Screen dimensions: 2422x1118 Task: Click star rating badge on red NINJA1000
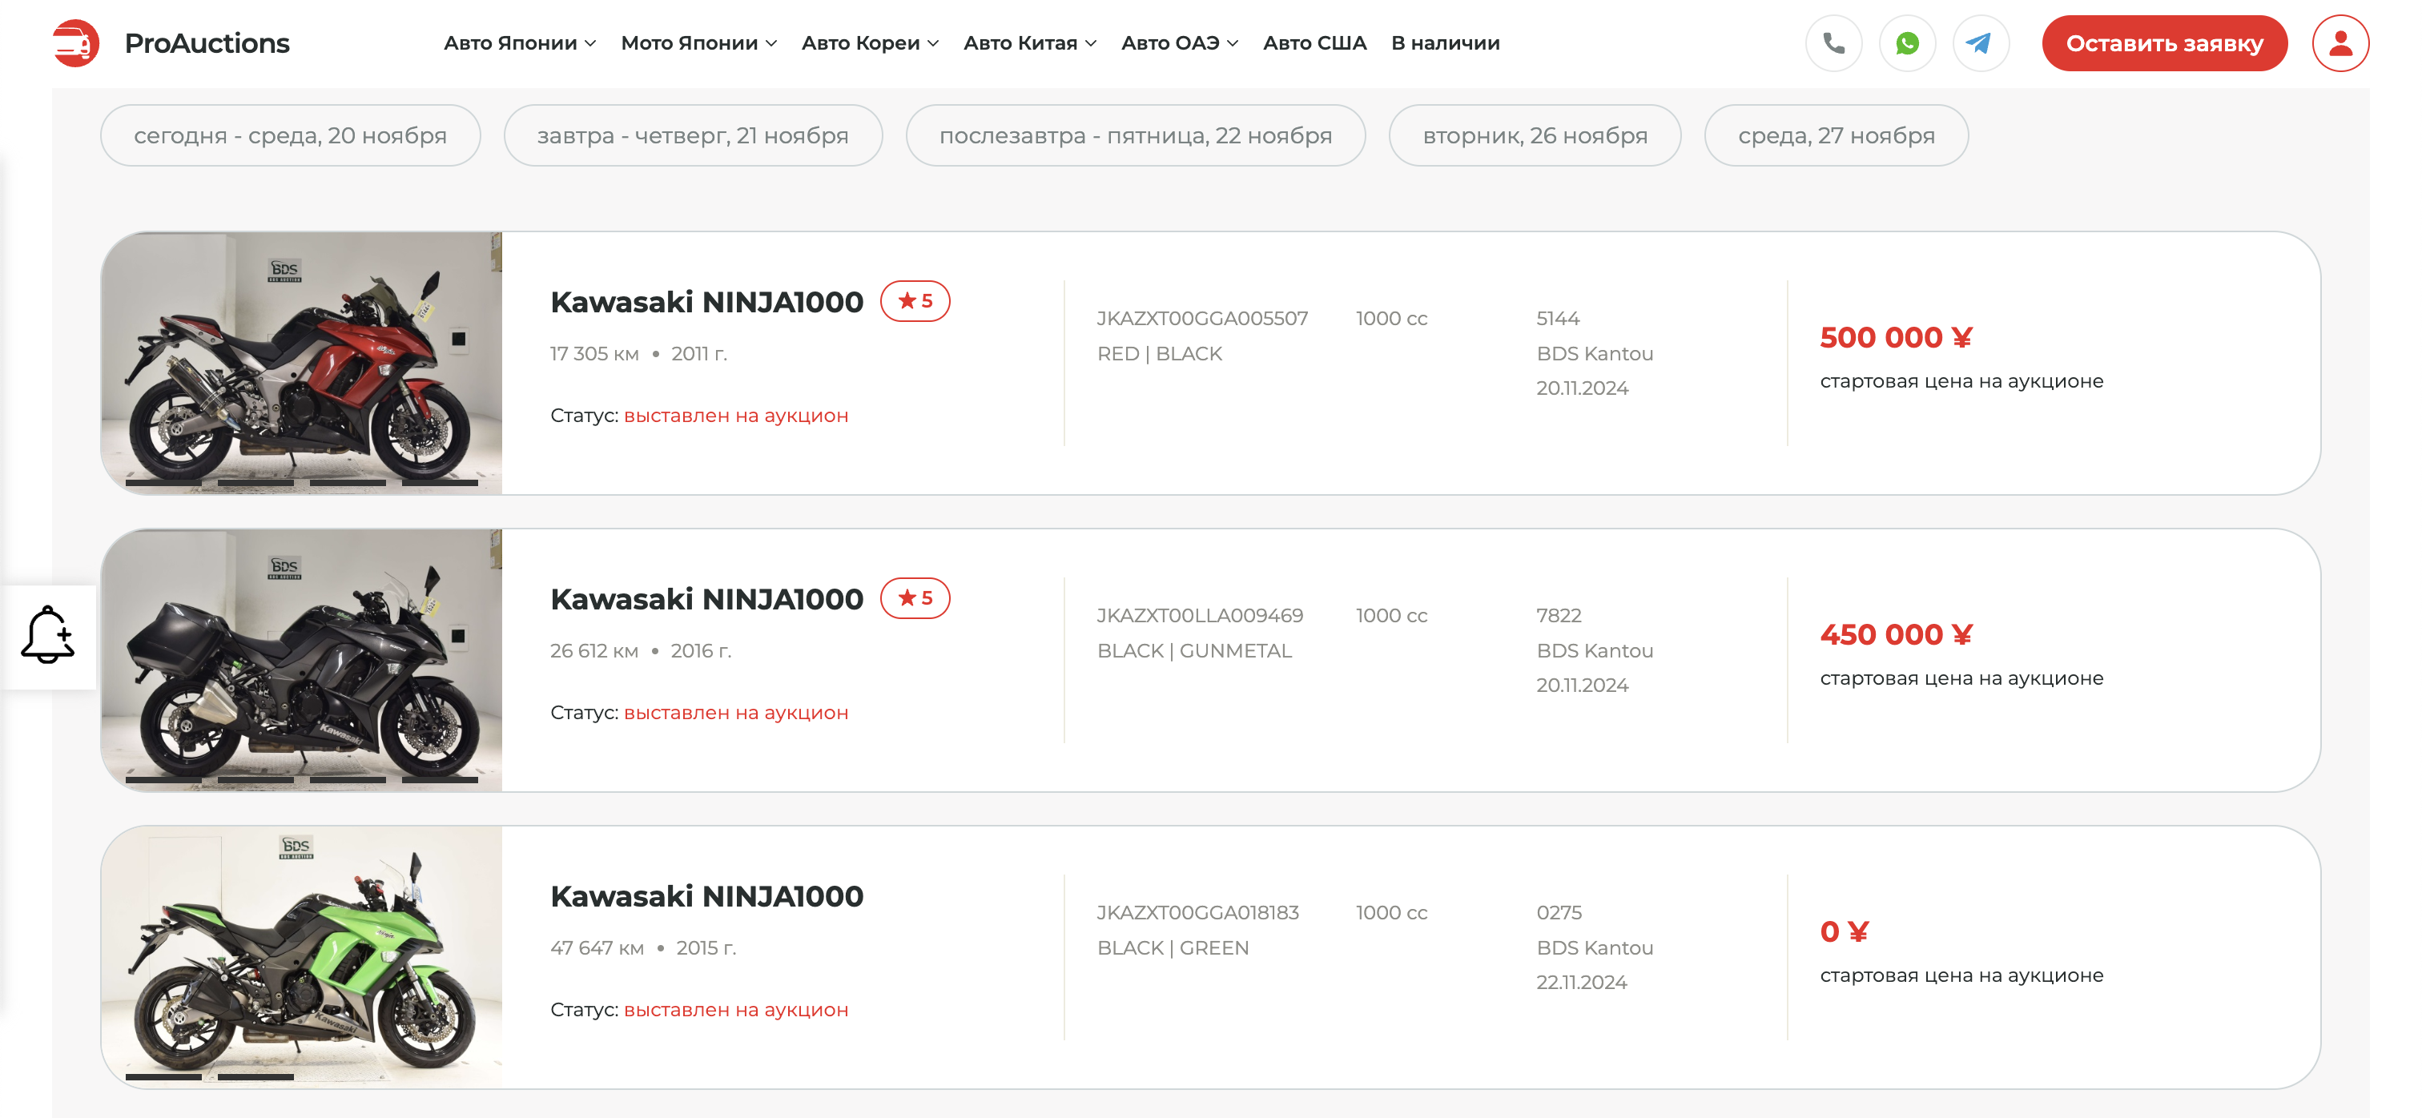pos(915,301)
